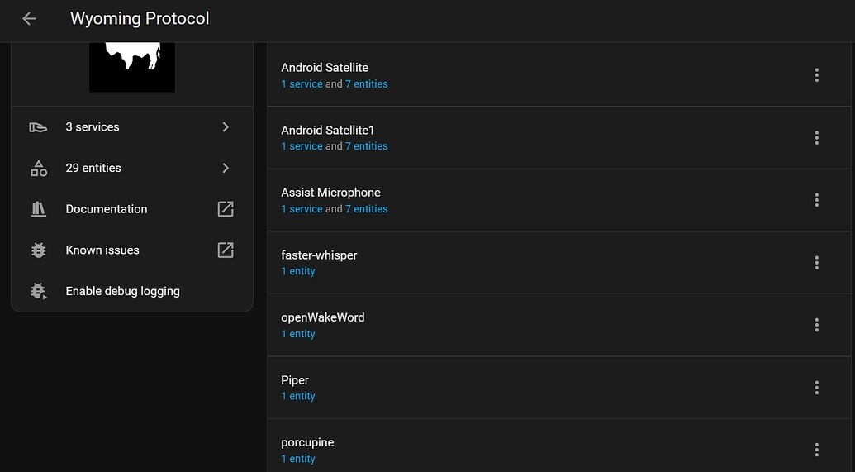Click the Known issues external link icon
This screenshot has height=472, width=855.
click(x=226, y=250)
